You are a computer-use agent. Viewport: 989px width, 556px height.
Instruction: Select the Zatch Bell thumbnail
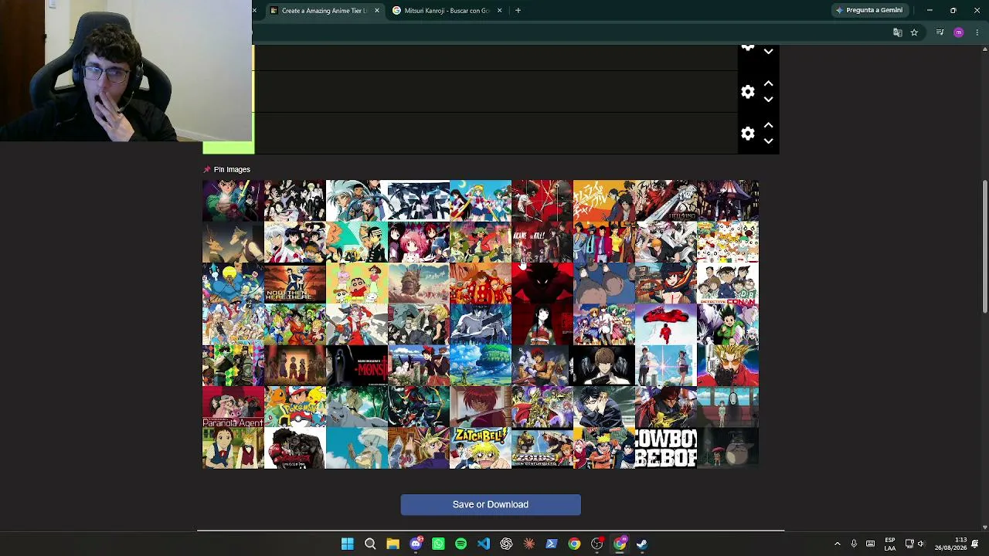coord(481,449)
